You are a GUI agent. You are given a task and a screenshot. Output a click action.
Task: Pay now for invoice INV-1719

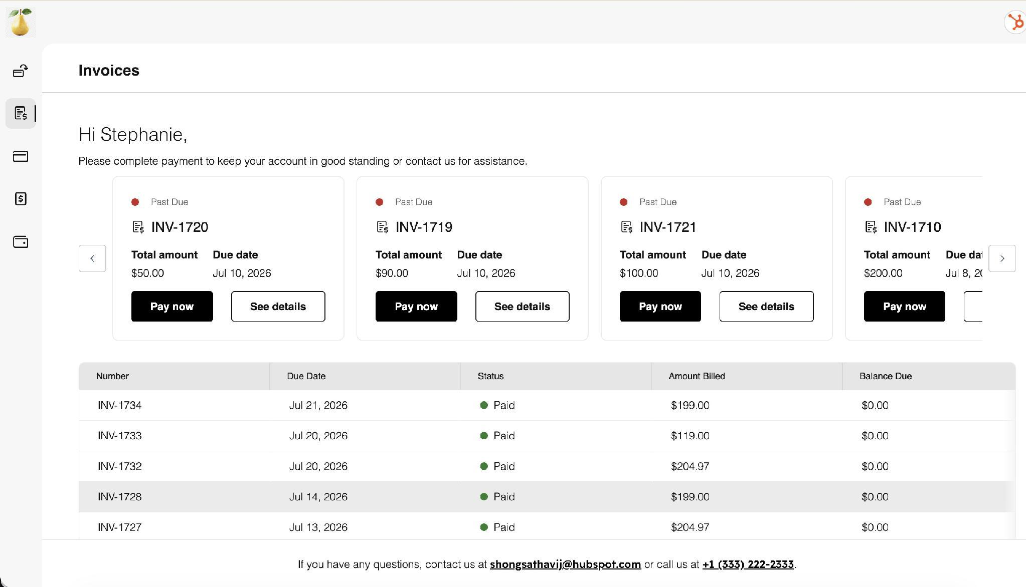point(416,306)
